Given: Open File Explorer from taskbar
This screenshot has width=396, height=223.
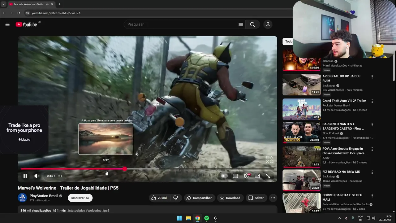Looking at the screenshot, I should 188,218.
